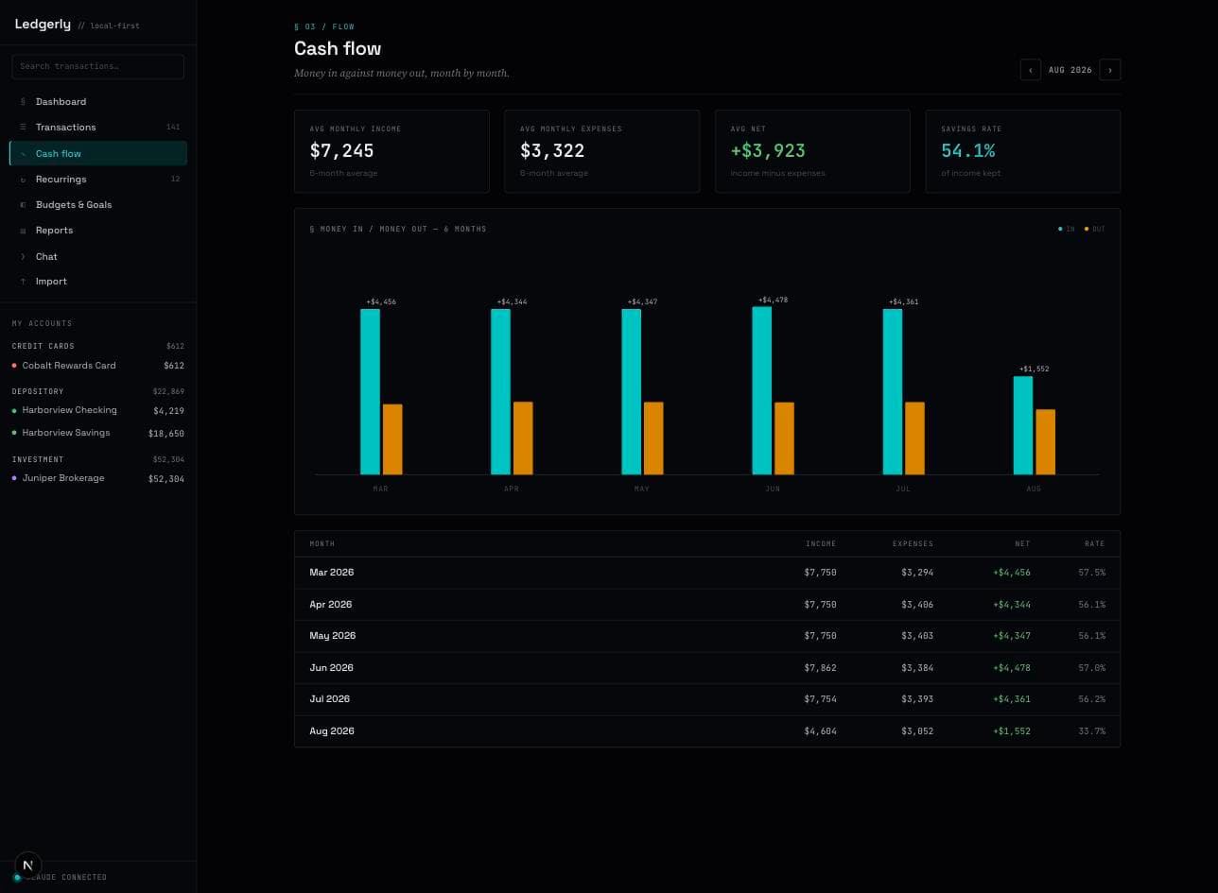Screen dimensions: 1218x893
Task: Click the CREDIT CARDS section heading
Action: [43, 346]
